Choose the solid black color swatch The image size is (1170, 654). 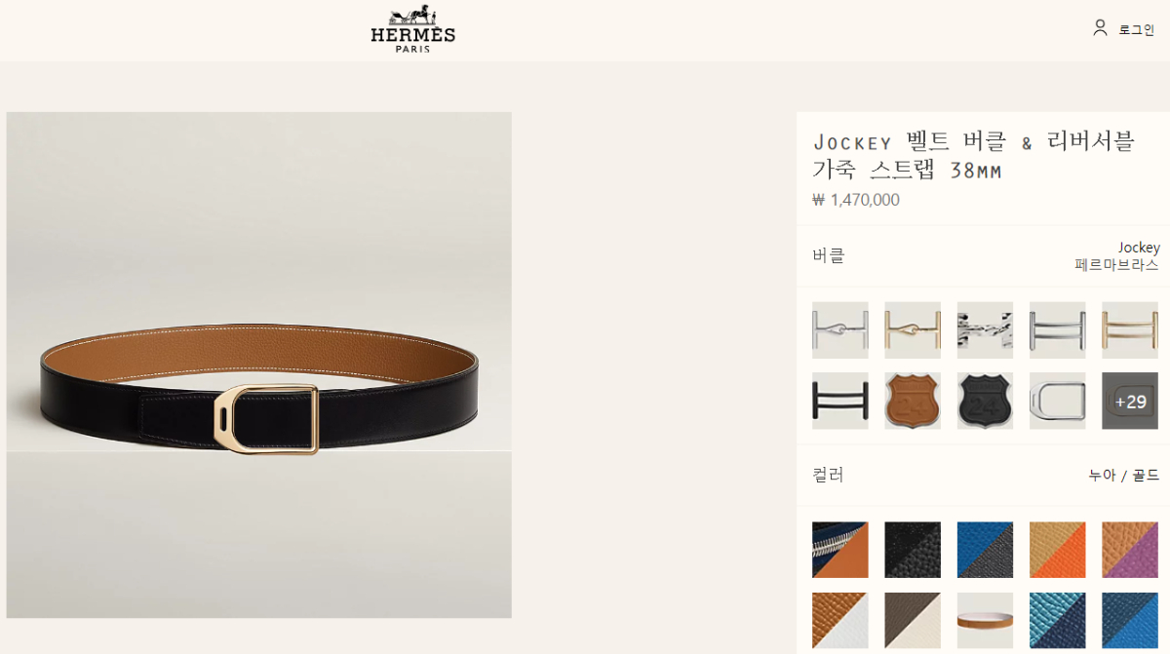point(913,550)
